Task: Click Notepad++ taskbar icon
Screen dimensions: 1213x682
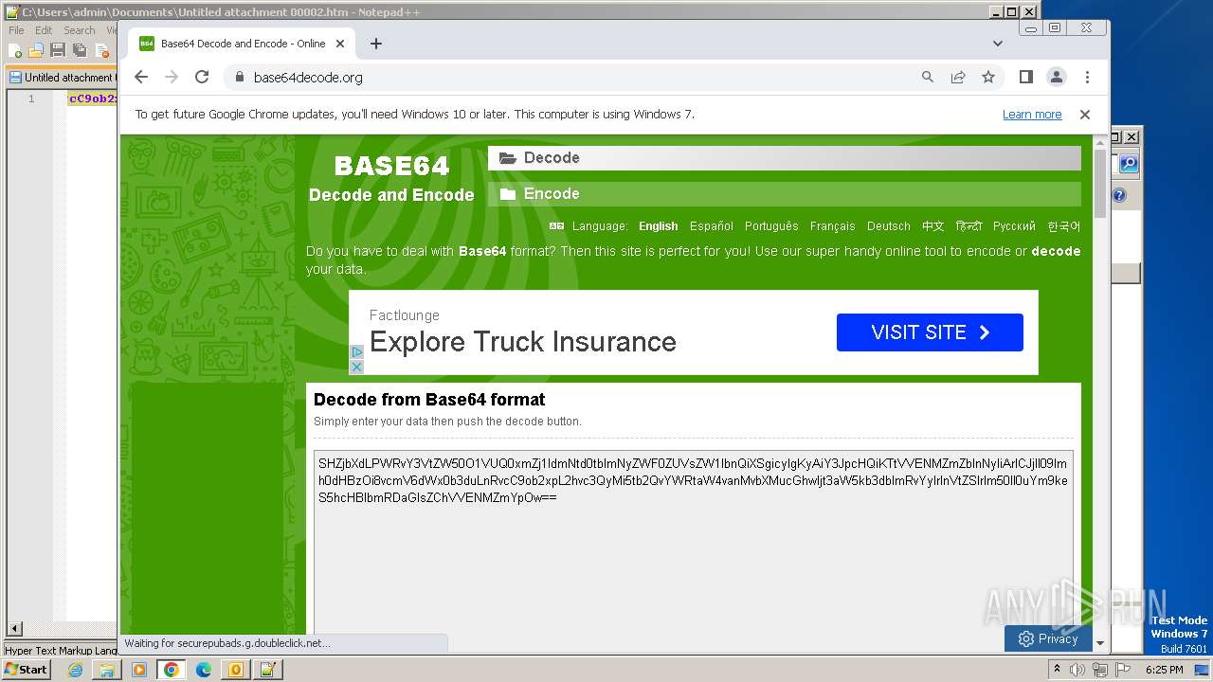Action: pos(267,670)
